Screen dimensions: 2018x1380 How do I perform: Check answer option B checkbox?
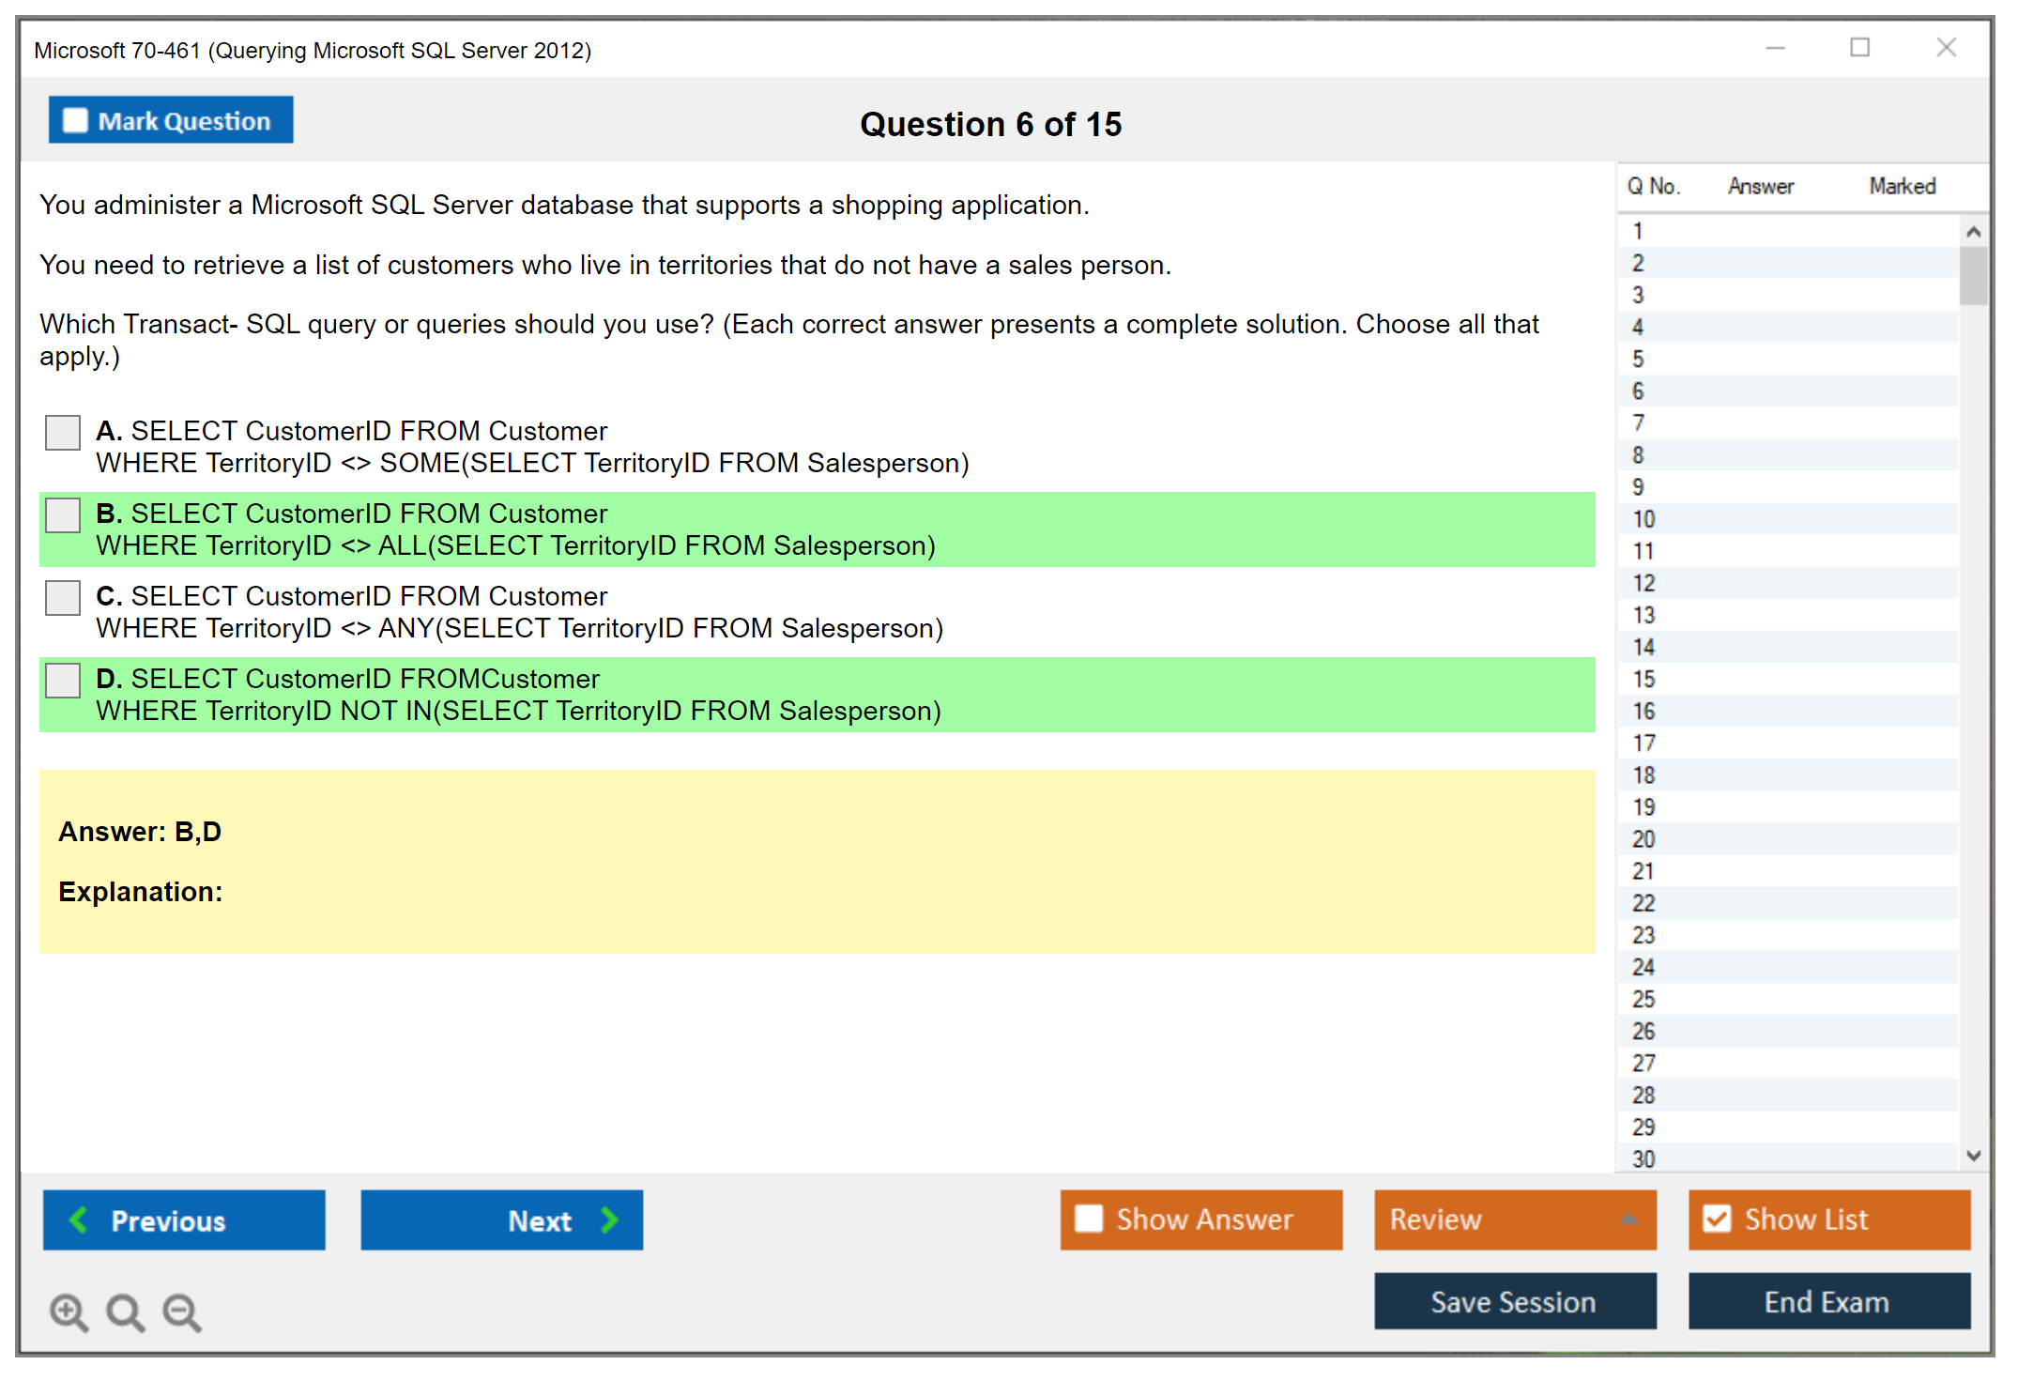pyautogui.click(x=63, y=515)
